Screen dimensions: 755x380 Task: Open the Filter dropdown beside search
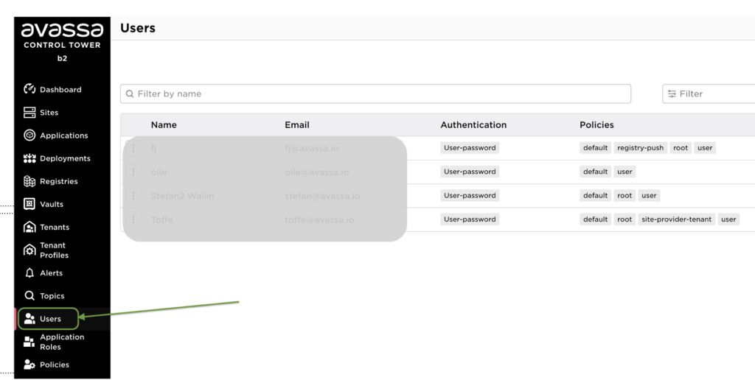point(708,94)
